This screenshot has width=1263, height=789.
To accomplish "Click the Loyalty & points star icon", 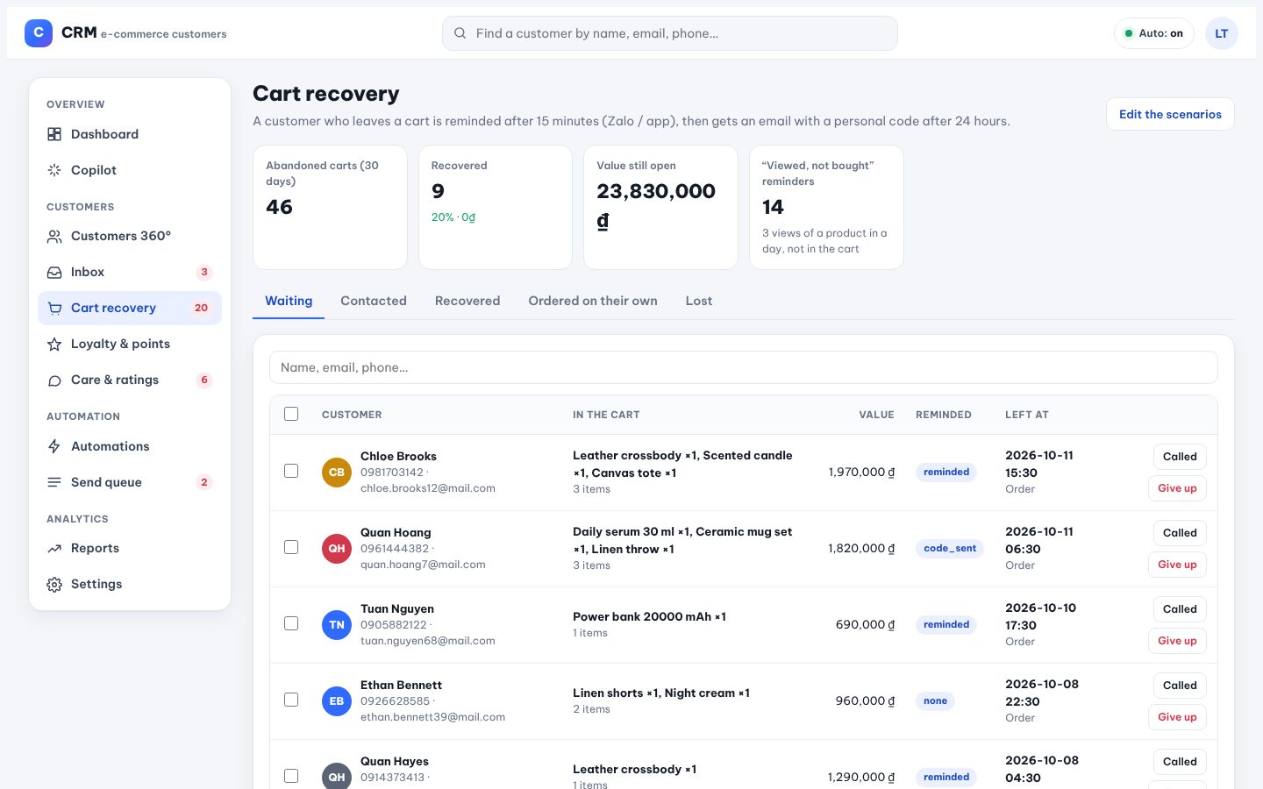I will pyautogui.click(x=54, y=344).
